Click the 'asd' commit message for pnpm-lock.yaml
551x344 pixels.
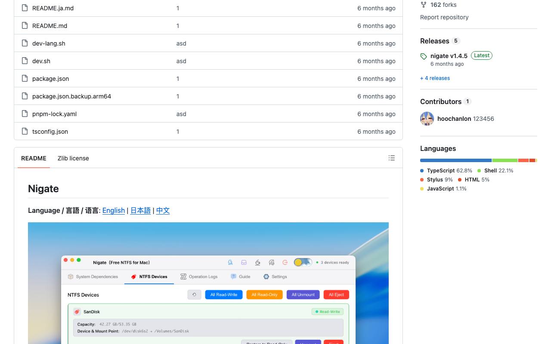click(x=181, y=114)
